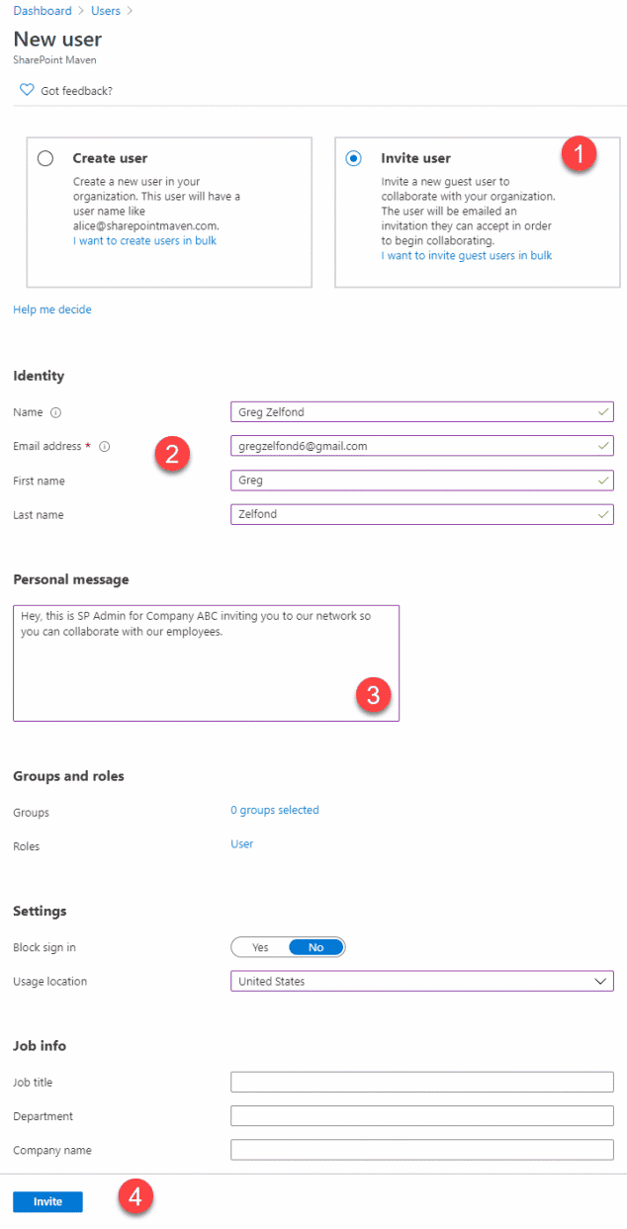The image size is (627, 1229).
Task: Click 0 groups selected to assign groups
Action: (274, 810)
